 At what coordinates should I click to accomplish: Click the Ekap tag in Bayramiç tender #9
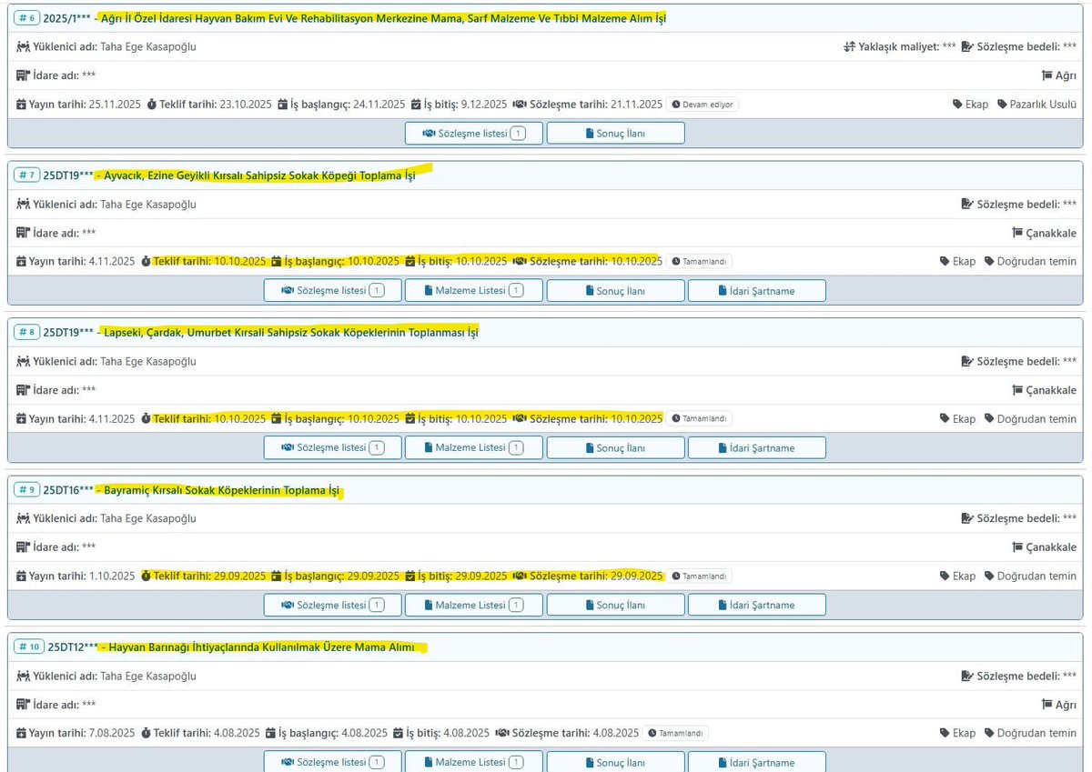(x=957, y=576)
